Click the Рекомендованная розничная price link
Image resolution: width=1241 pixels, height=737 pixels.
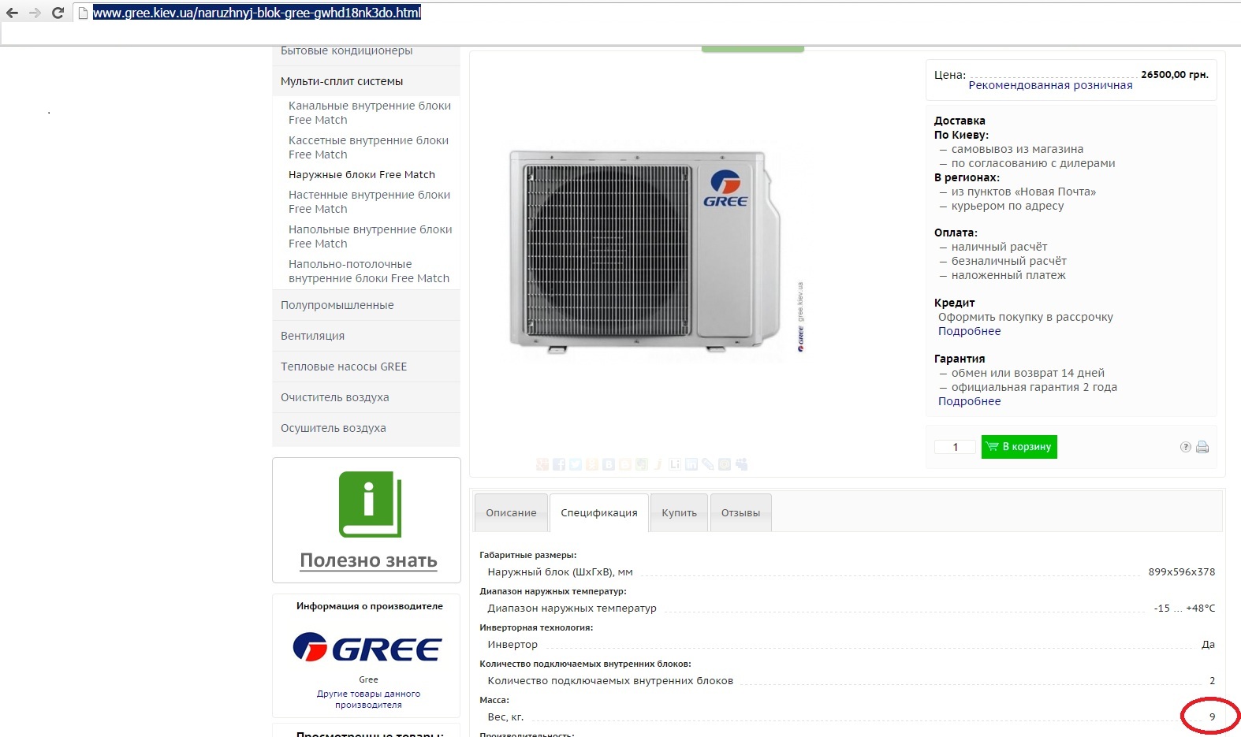pyautogui.click(x=1050, y=85)
